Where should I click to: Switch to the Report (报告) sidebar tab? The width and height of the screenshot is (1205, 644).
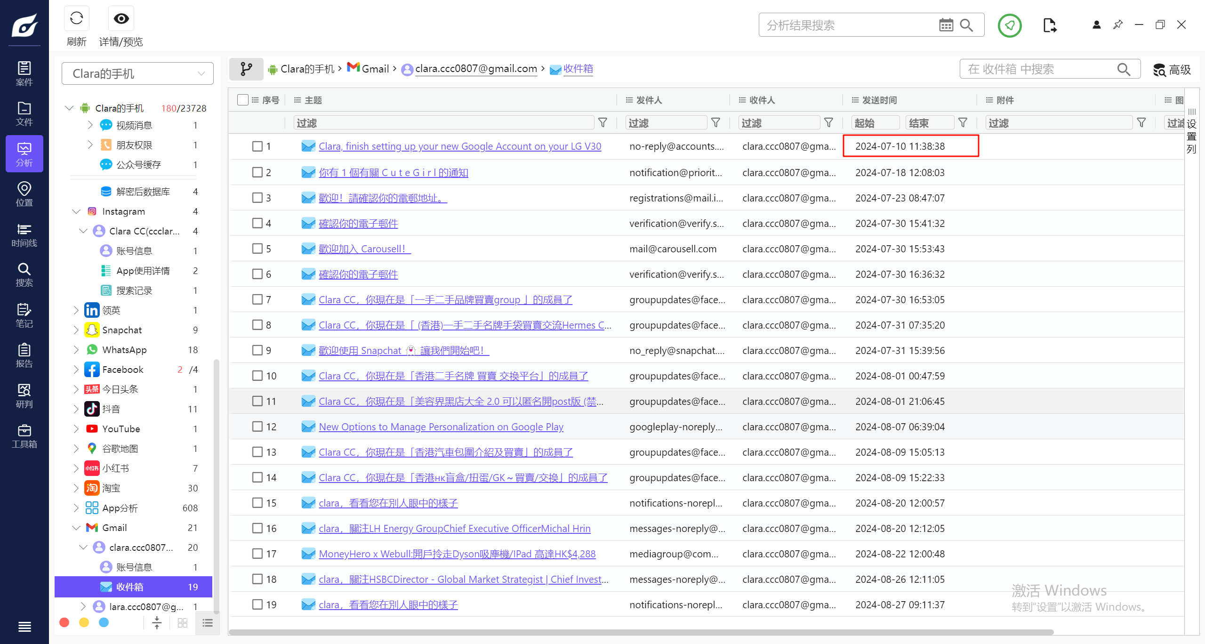click(24, 355)
